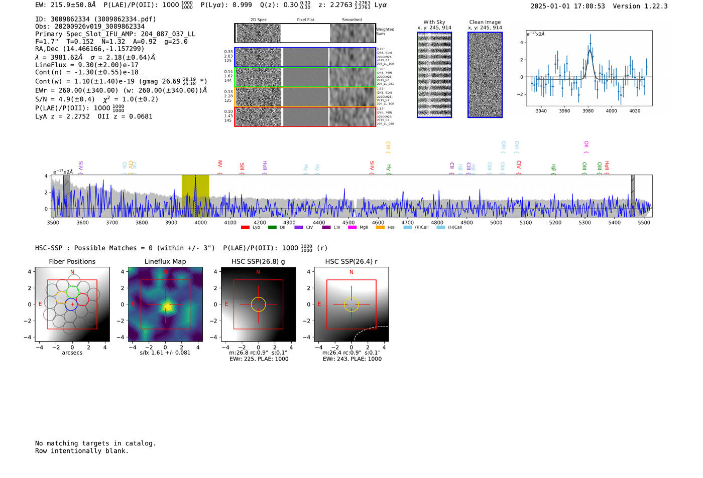This screenshot has height=478, width=703.
Task: Open the With Sky image cutout
Action: 434,75
